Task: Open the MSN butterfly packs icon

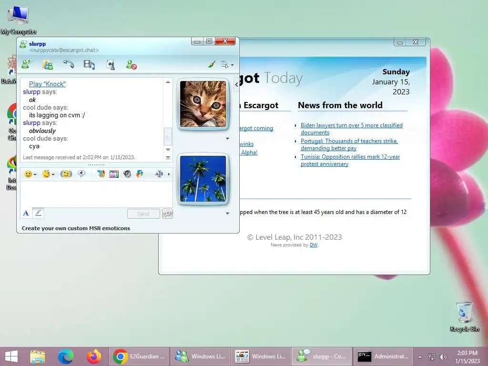Action: coord(101,173)
